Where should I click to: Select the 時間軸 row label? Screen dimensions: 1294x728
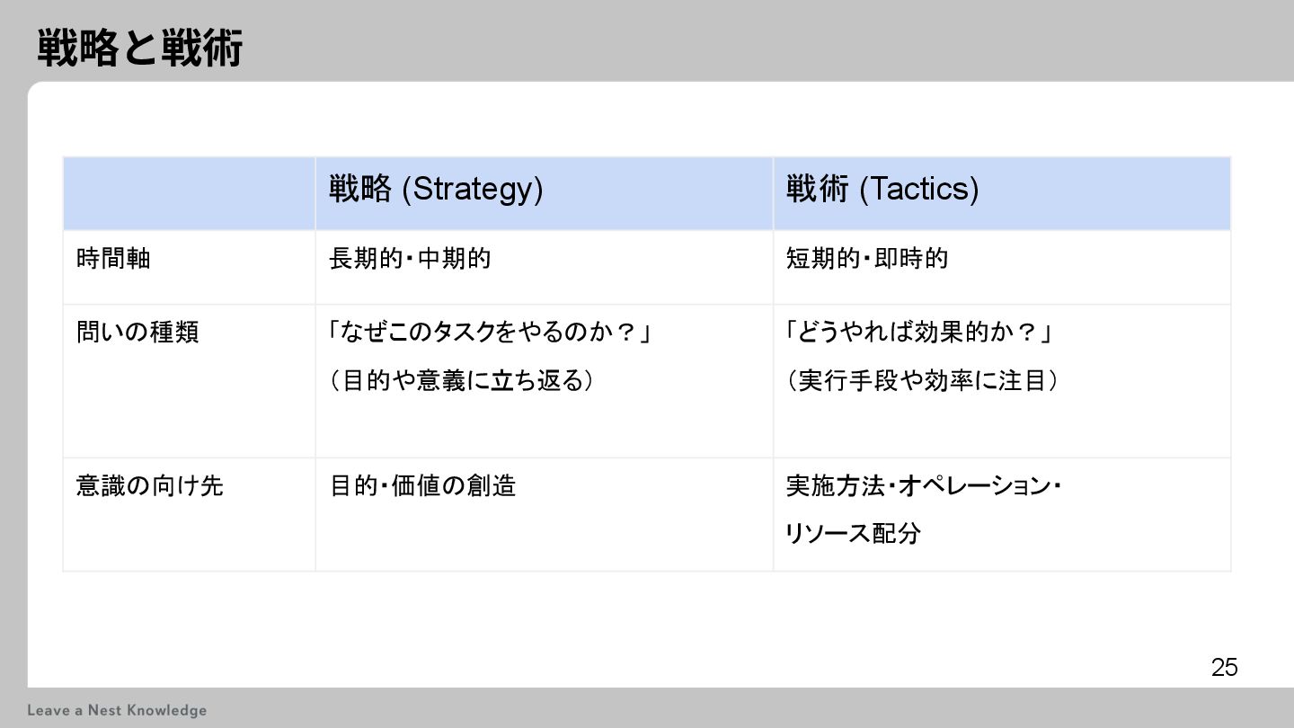[113, 259]
